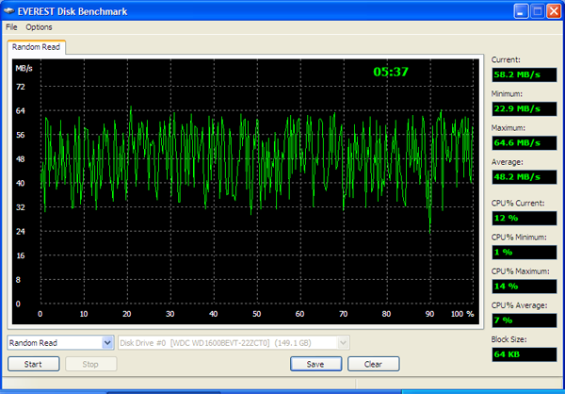This screenshot has height=394, width=565.
Task: Expand the Random Read test type dropdown
Action: click(x=107, y=343)
